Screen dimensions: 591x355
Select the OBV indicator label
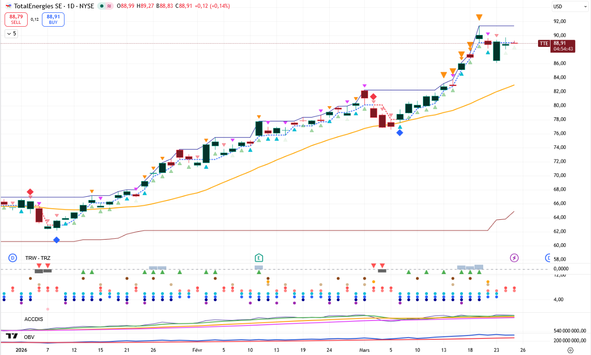pyautogui.click(x=29, y=338)
